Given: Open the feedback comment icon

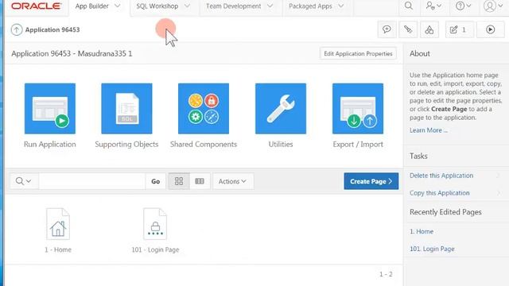Looking at the screenshot, I should [x=387, y=30].
